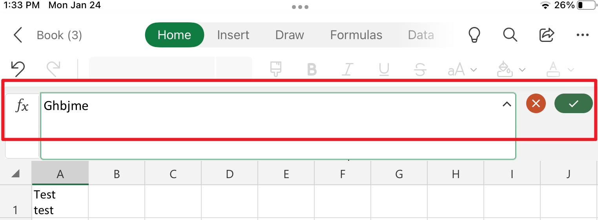This screenshot has height=220, width=598.
Task: Tap the back arrow beside Book (3)
Action: click(x=18, y=35)
